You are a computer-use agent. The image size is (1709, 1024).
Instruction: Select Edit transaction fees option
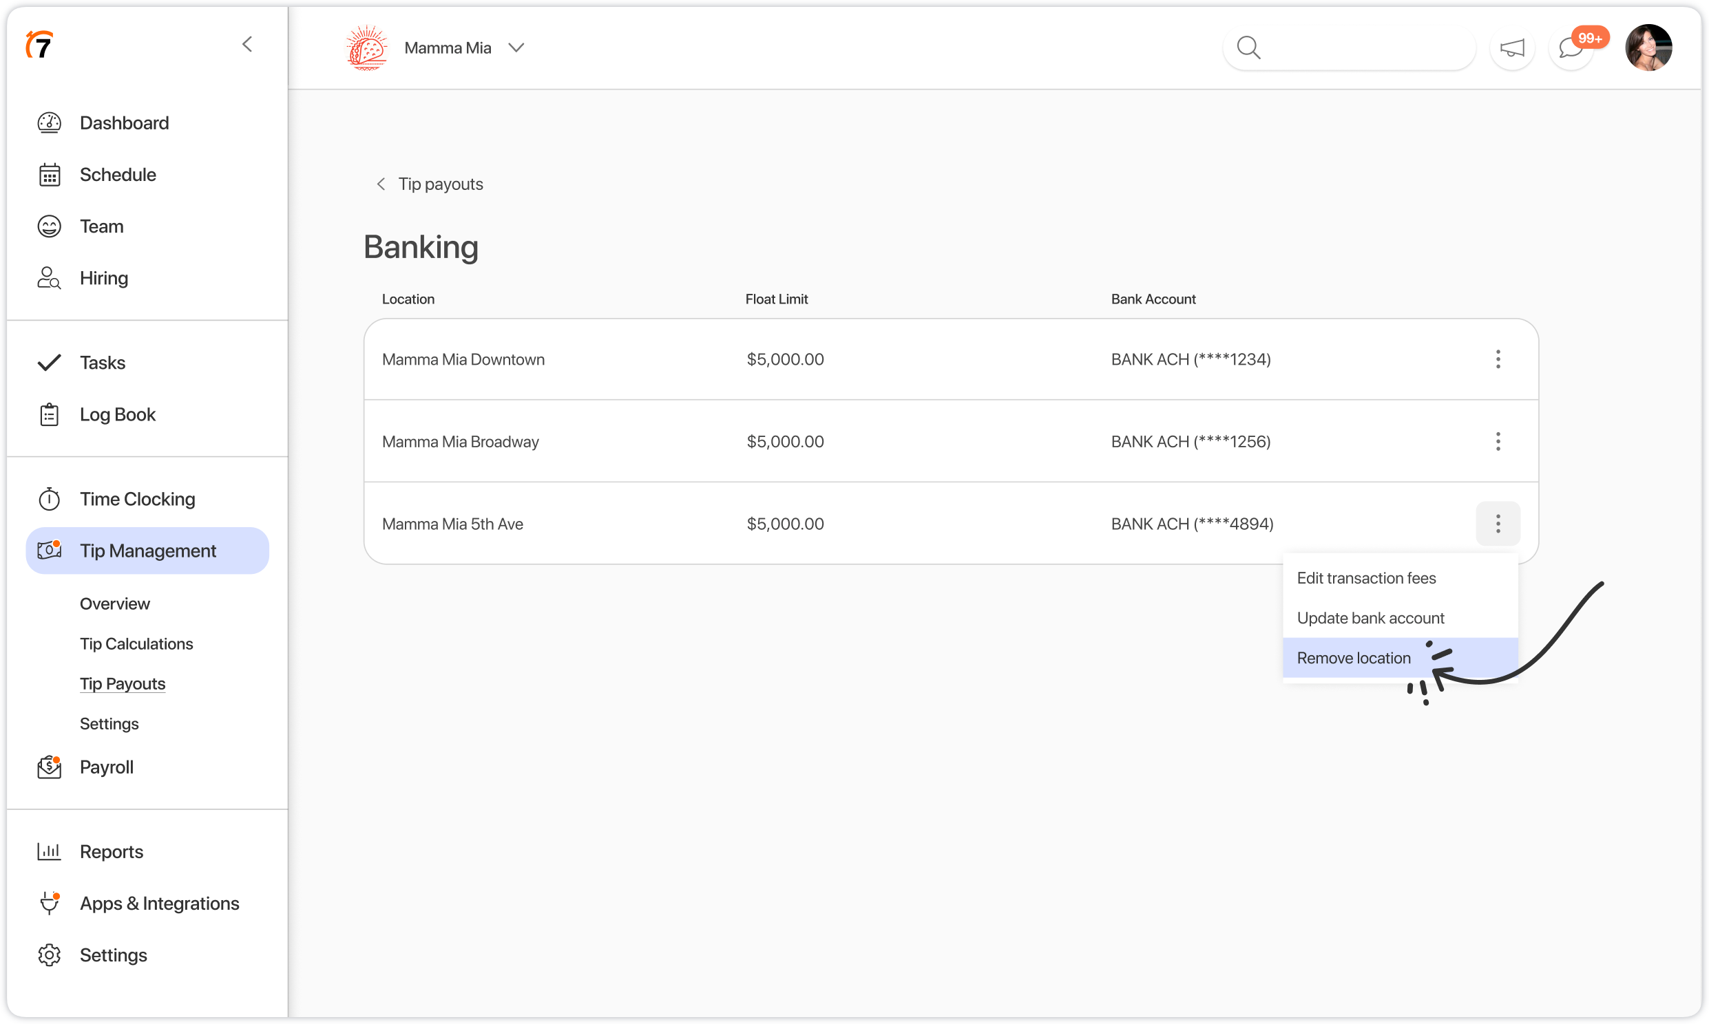click(x=1366, y=577)
